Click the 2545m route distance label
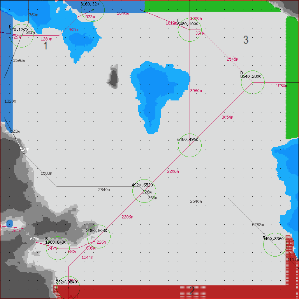 232,59
